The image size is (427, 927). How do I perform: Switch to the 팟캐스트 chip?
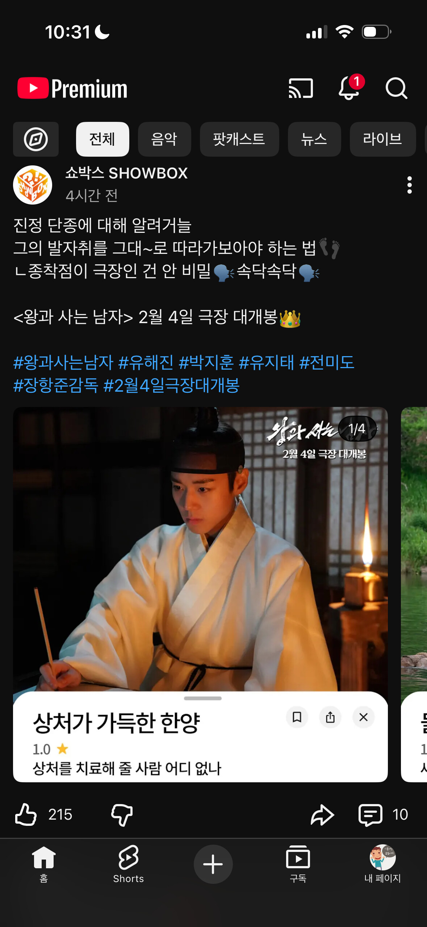(x=239, y=139)
